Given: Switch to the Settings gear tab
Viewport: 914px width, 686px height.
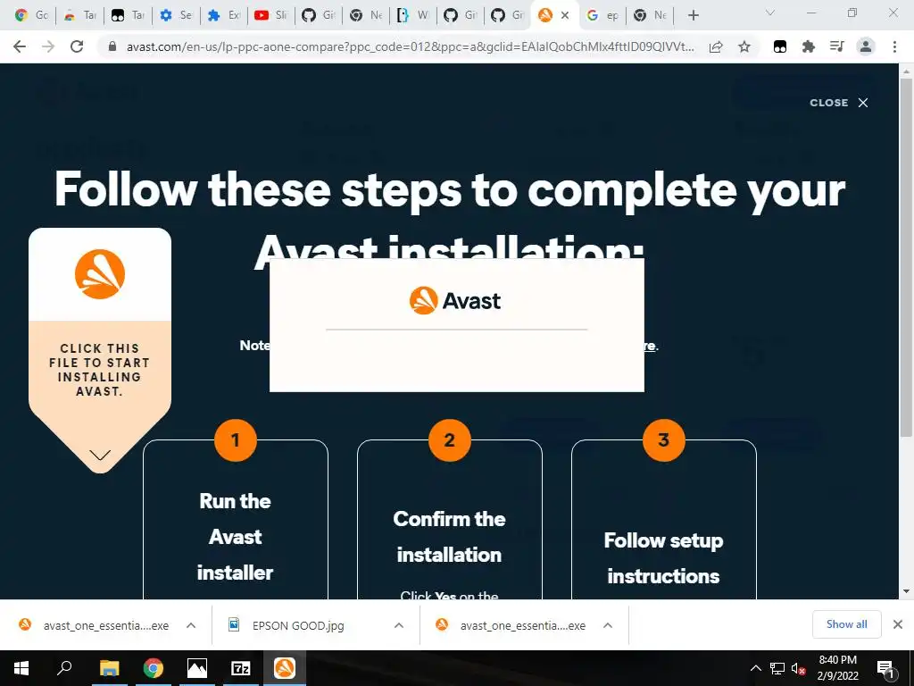Looking at the screenshot, I should coord(176,16).
